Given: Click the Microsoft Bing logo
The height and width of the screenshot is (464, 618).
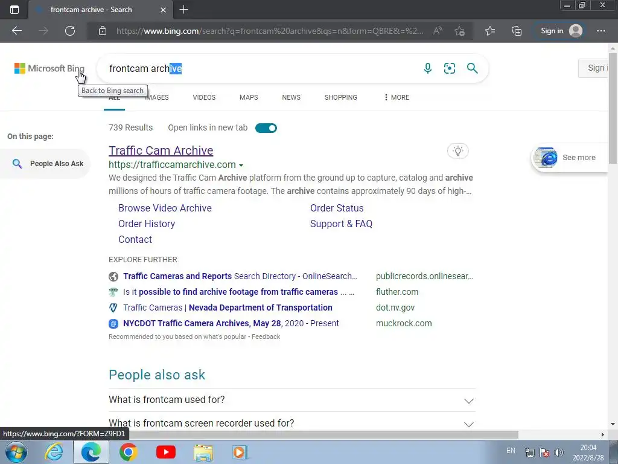Looking at the screenshot, I should click(x=49, y=68).
